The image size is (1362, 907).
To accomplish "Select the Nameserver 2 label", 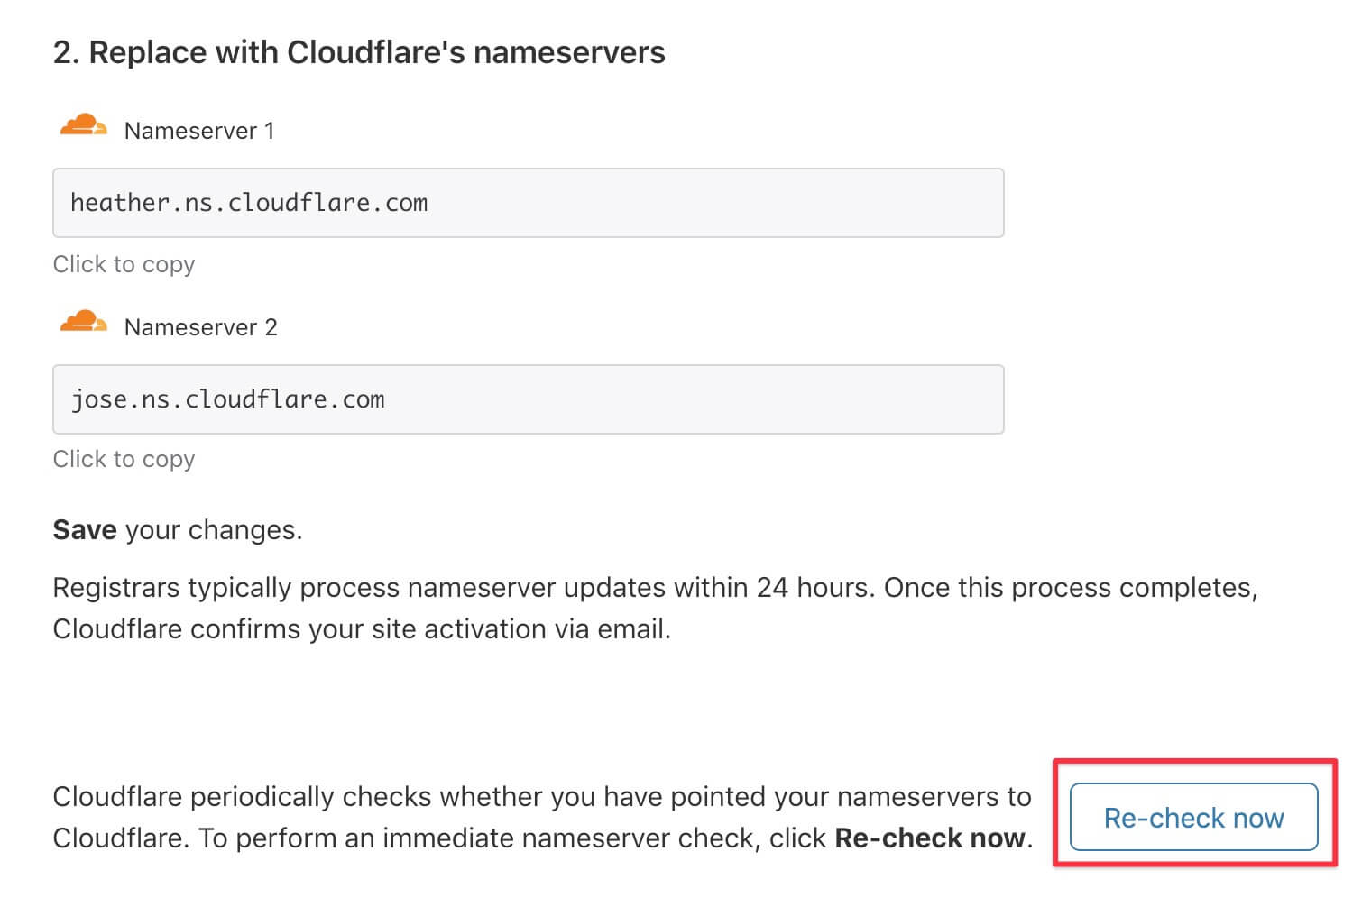I will [x=201, y=327].
